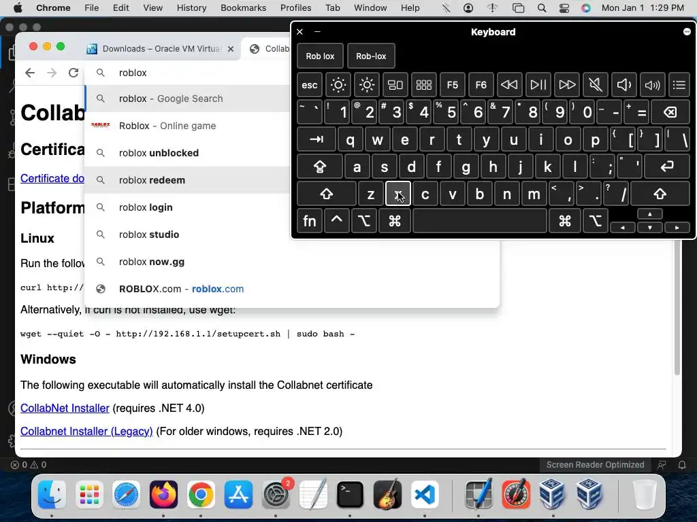
Task: Open Control Center in the menu bar
Action: pyautogui.click(x=564, y=7)
